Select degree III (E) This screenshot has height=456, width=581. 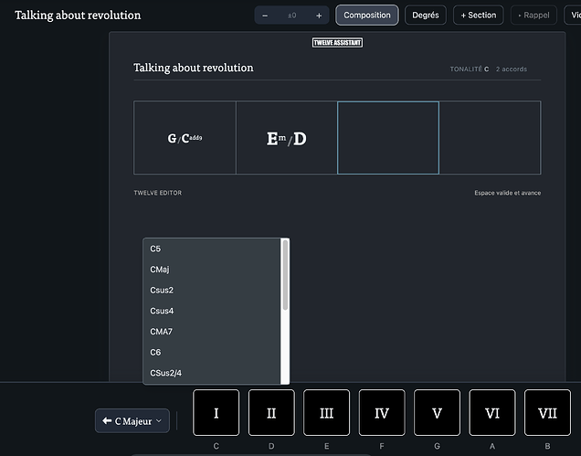pyautogui.click(x=326, y=413)
